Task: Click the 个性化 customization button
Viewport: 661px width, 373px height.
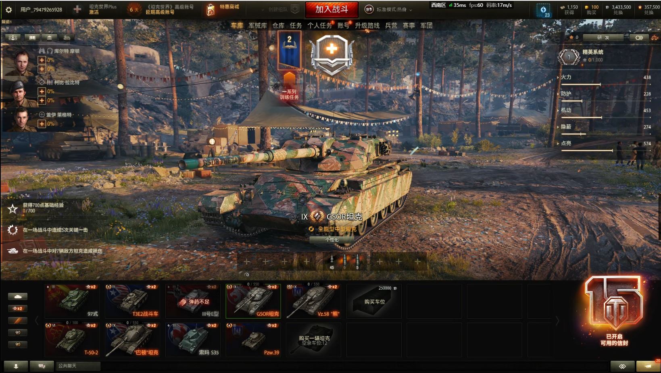Action: coord(332,240)
